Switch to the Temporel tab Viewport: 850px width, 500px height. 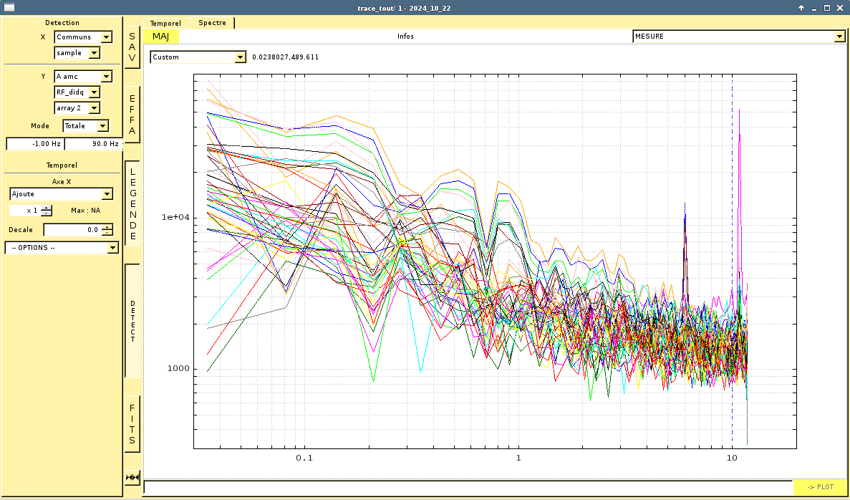pos(165,23)
